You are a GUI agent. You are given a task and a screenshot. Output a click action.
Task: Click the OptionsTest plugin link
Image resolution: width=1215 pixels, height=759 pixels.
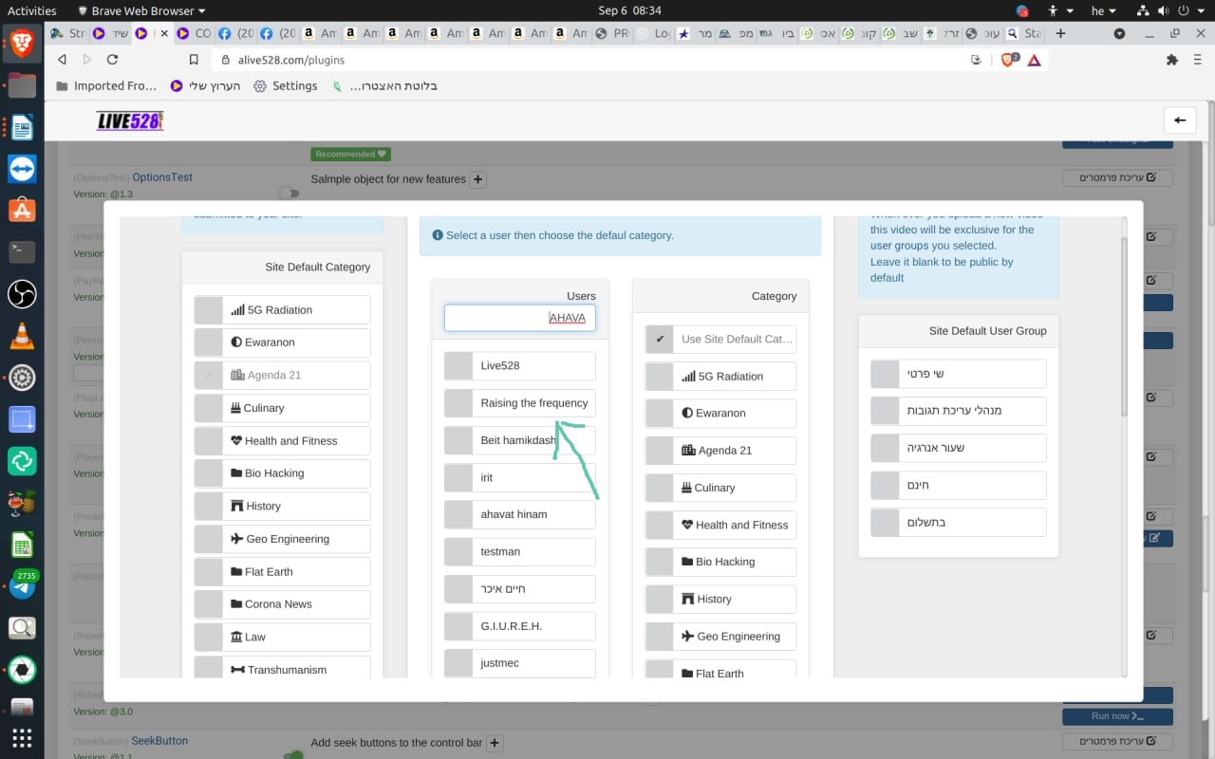pyautogui.click(x=162, y=177)
